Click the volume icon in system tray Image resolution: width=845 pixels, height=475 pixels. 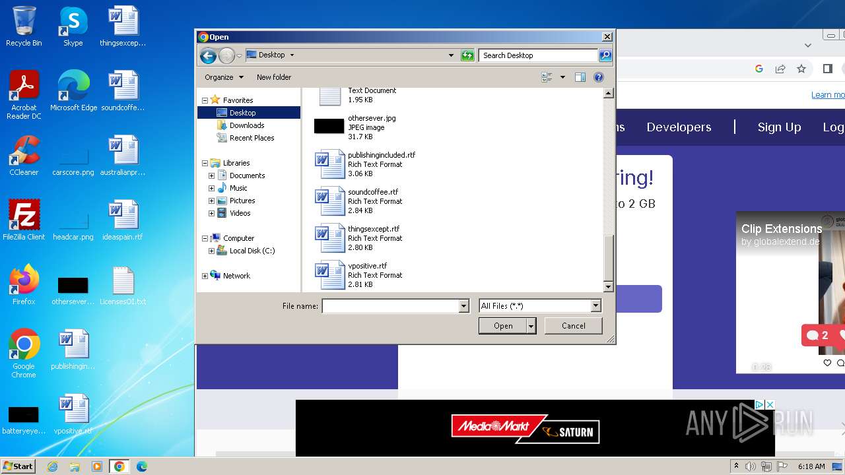point(751,466)
